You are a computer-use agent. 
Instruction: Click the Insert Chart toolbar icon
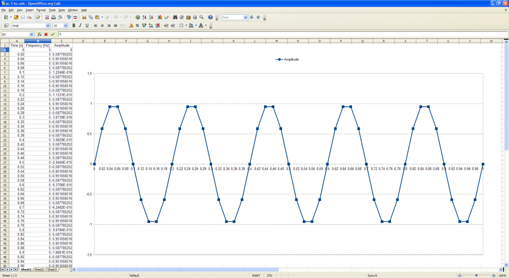pos(160,17)
